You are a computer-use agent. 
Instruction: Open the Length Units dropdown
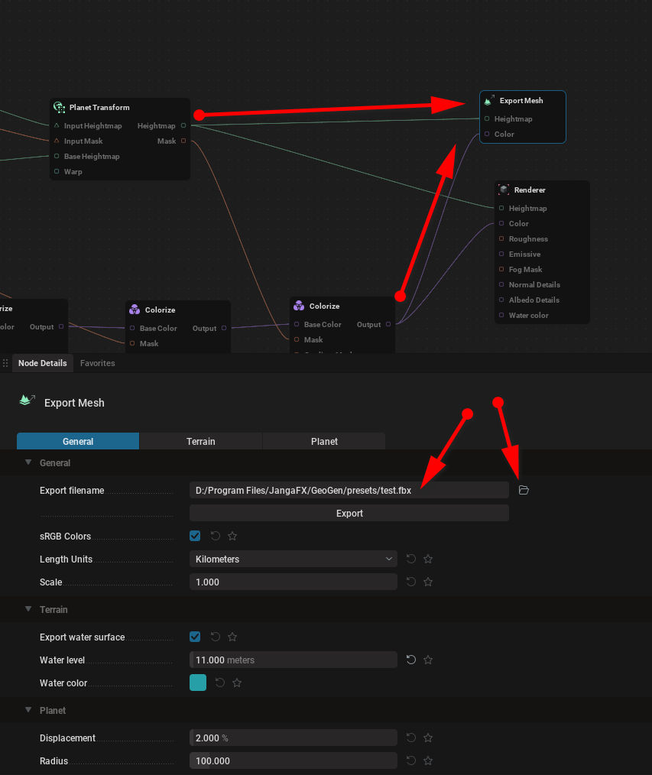(293, 559)
